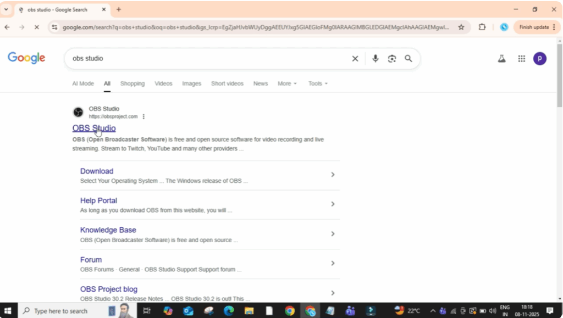Screen dimensions: 563x318
Task: Click inside the Google search input field
Action: 209,58
